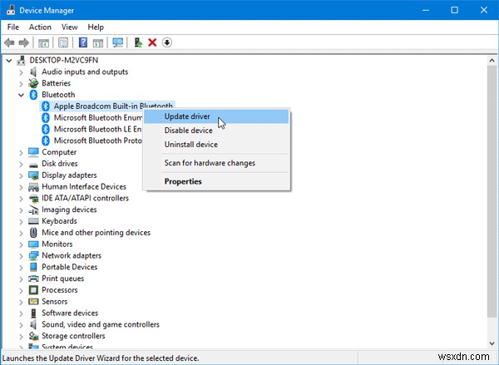Click the down-arrow disable device toolbar icon
This screenshot has height=365, width=499.
coord(167,42)
